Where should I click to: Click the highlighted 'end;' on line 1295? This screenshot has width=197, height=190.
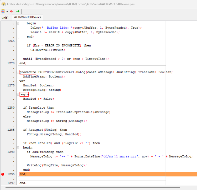[x=23, y=174]
